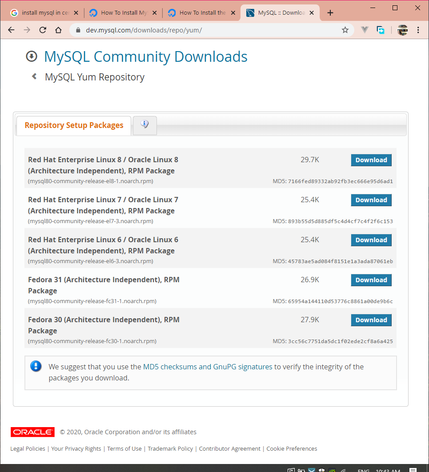Open the Chrome profile avatar
This screenshot has width=429, height=472.
coord(402,30)
